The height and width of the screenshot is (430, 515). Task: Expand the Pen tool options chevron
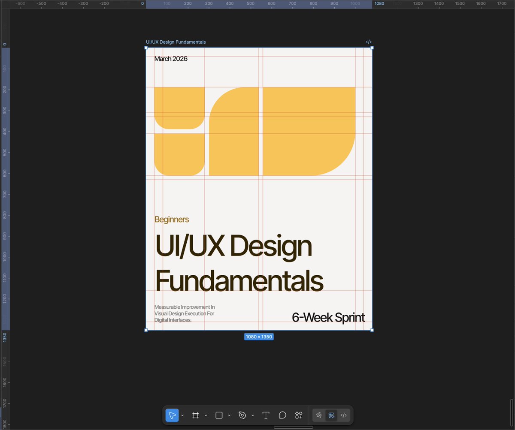[253, 415]
